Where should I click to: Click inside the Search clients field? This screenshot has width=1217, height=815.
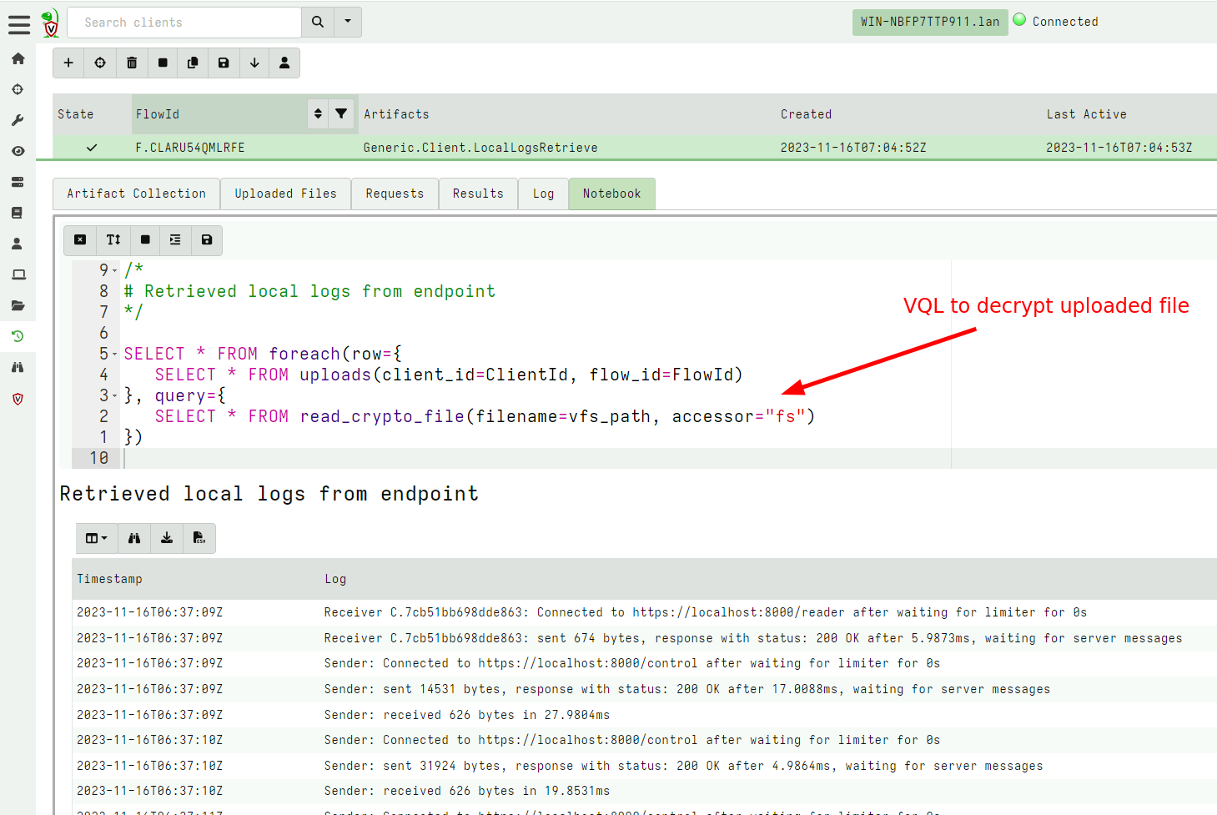(184, 23)
